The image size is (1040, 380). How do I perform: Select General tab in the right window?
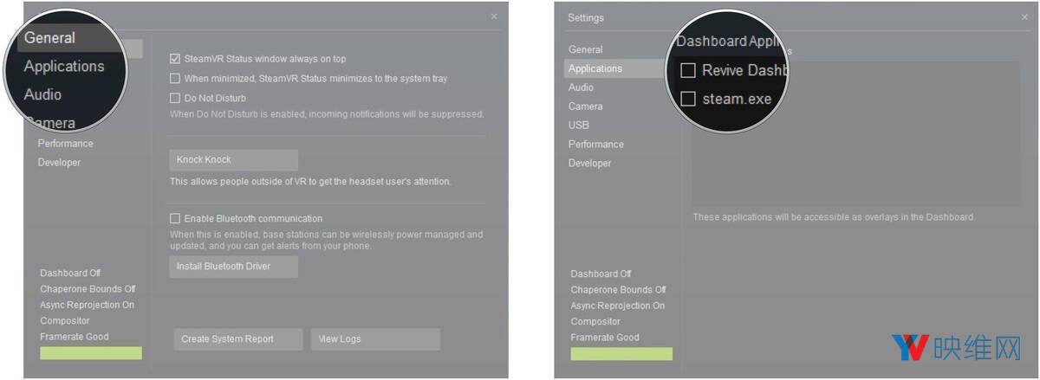point(586,50)
